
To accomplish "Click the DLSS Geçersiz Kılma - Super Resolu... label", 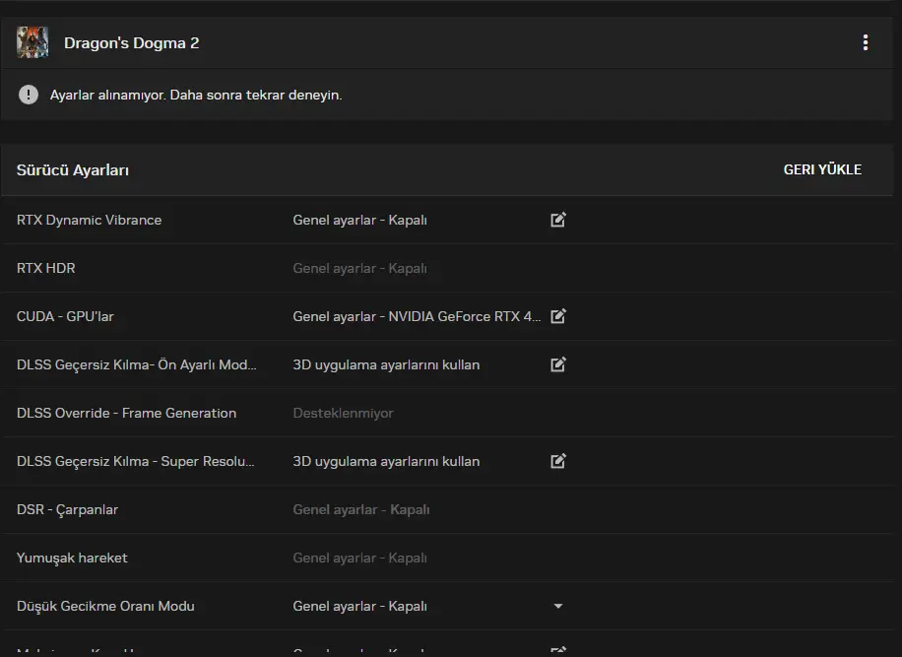I will (x=136, y=461).
